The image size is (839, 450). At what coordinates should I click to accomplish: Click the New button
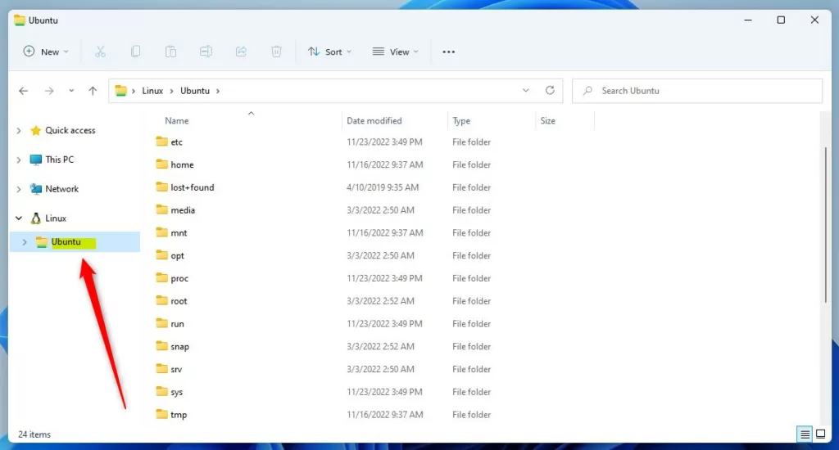pos(46,52)
